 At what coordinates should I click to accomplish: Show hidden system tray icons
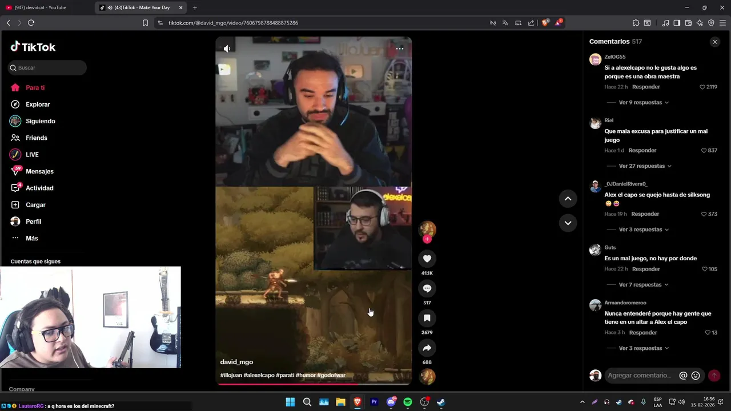(582, 402)
